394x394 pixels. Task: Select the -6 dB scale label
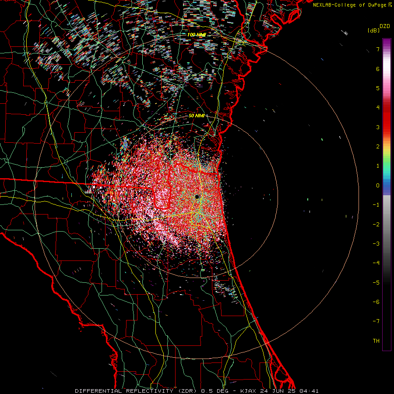click(376, 302)
